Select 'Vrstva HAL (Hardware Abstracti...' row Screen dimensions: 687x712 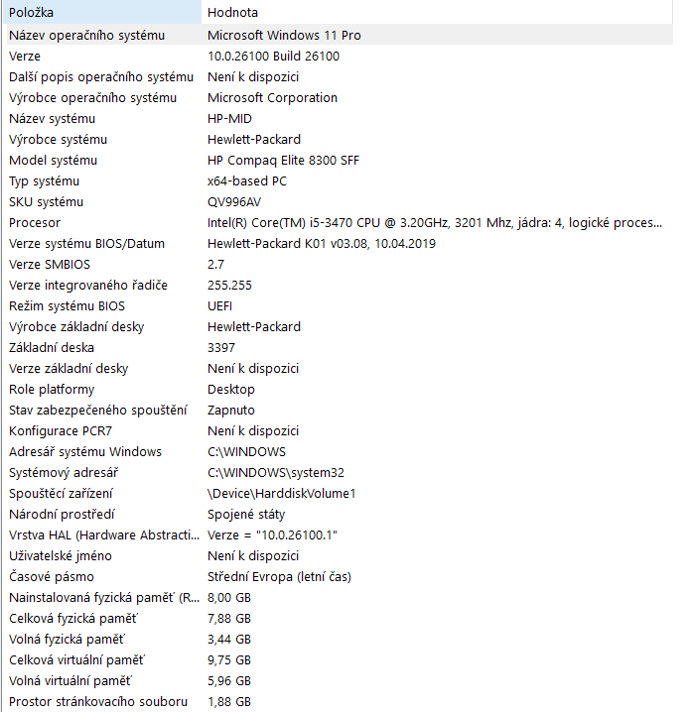click(338, 535)
